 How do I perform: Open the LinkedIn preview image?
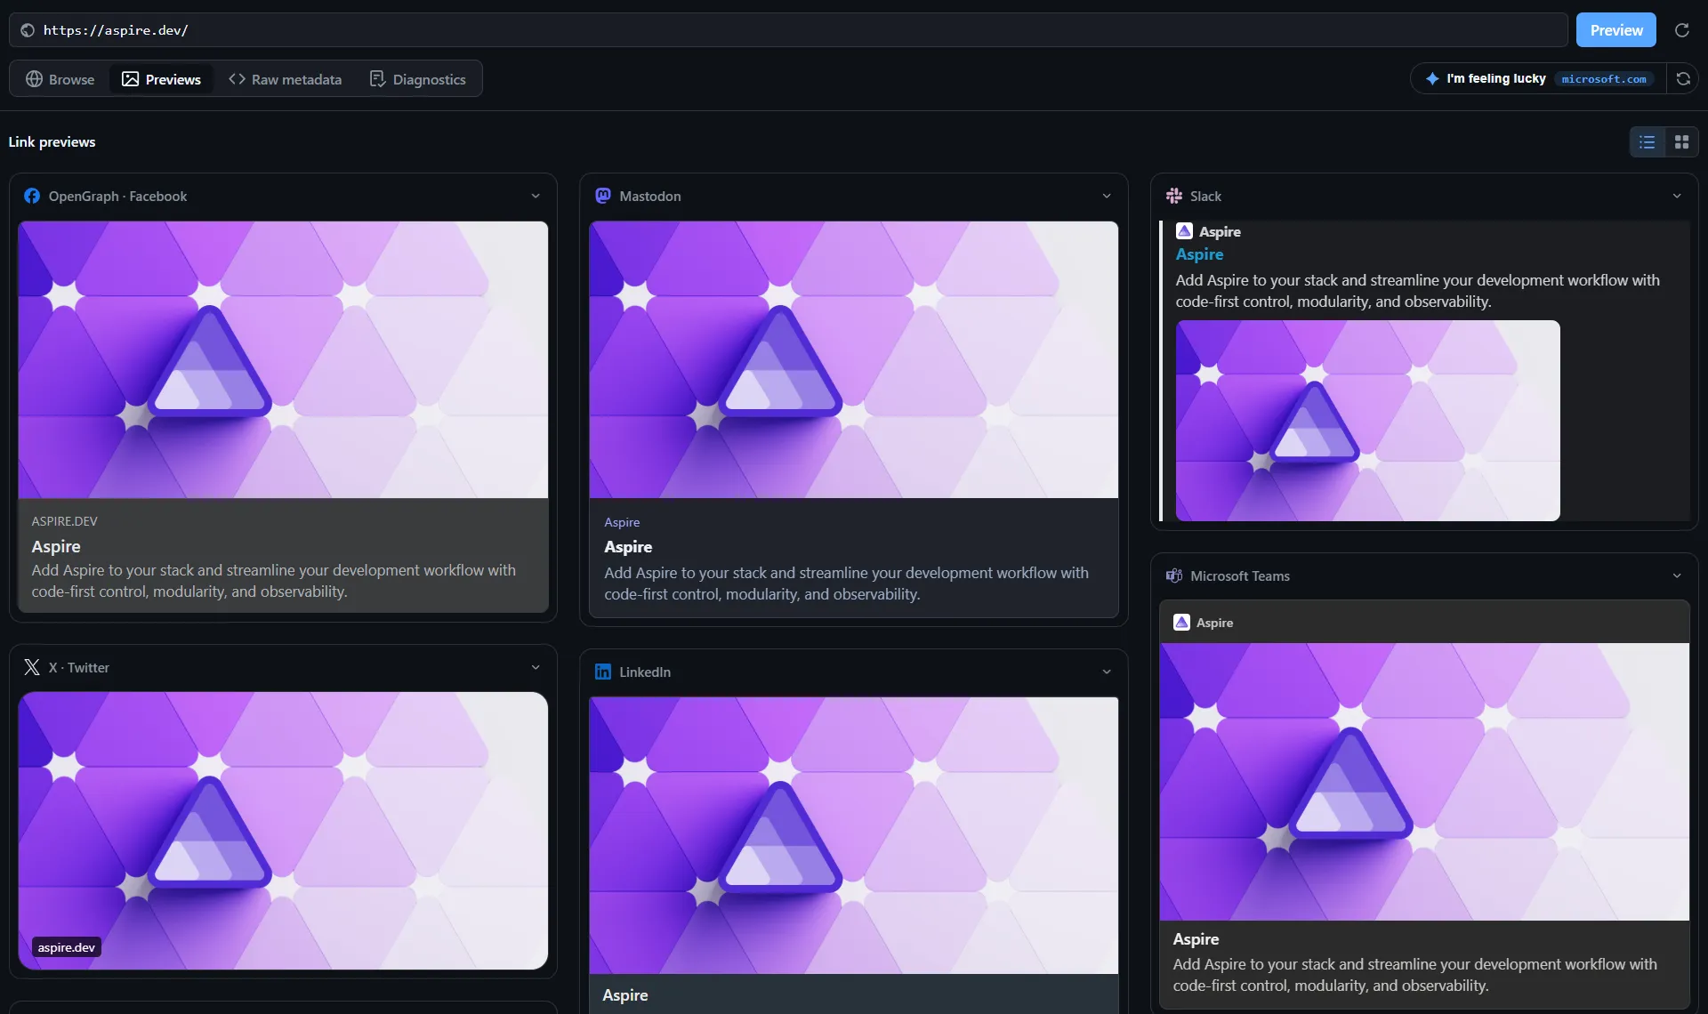(853, 835)
